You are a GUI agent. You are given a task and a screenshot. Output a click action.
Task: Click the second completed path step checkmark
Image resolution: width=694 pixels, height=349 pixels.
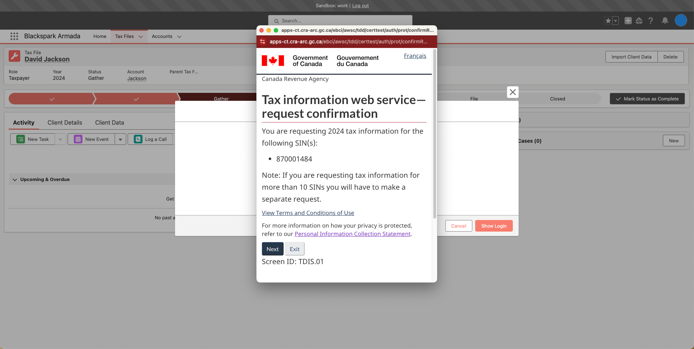136,99
